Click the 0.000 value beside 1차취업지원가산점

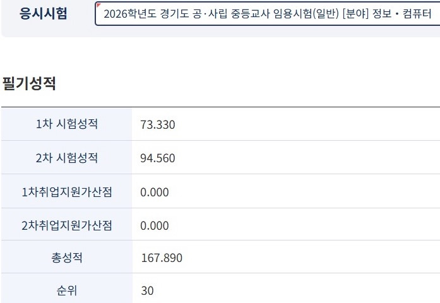click(x=155, y=193)
